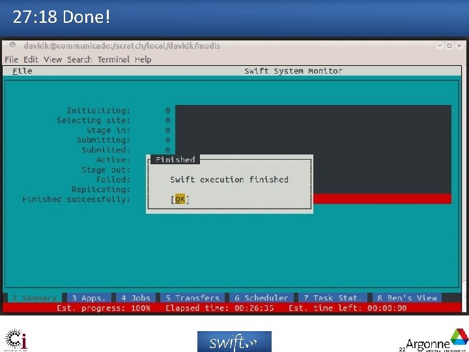Click the 'Stage out:' label

pos(106,169)
